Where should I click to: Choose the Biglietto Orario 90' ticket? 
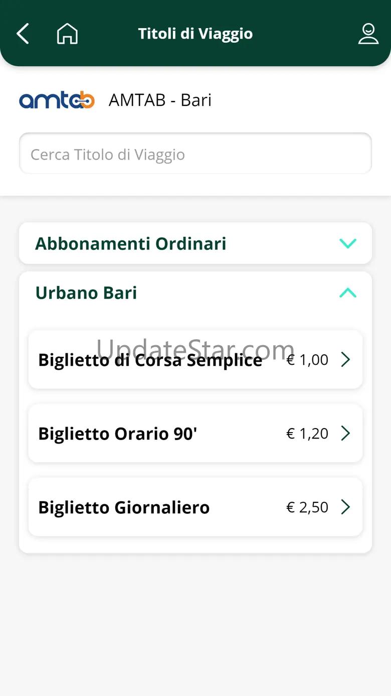pyautogui.click(x=117, y=434)
